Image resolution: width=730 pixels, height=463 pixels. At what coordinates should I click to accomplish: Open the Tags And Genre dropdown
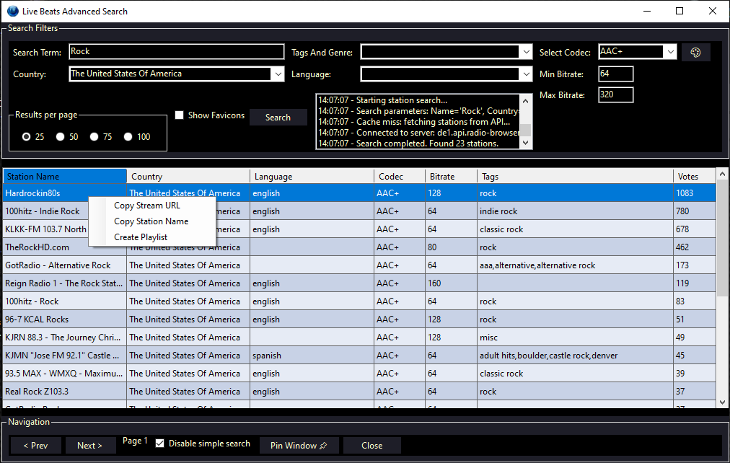526,51
